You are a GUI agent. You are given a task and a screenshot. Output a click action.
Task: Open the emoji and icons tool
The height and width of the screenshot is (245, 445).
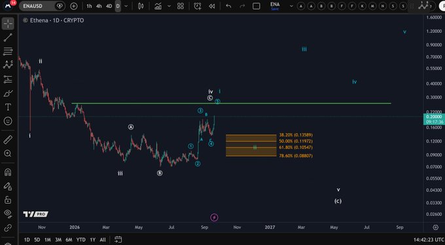[8, 121]
